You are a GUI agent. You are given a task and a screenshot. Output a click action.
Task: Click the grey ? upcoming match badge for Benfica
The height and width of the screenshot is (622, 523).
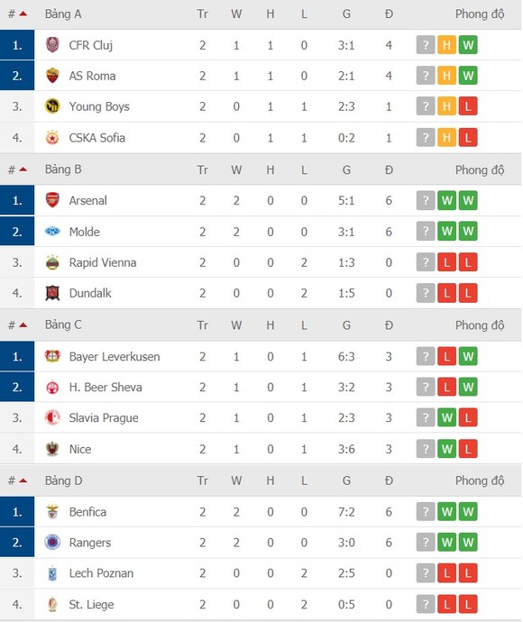point(426,511)
